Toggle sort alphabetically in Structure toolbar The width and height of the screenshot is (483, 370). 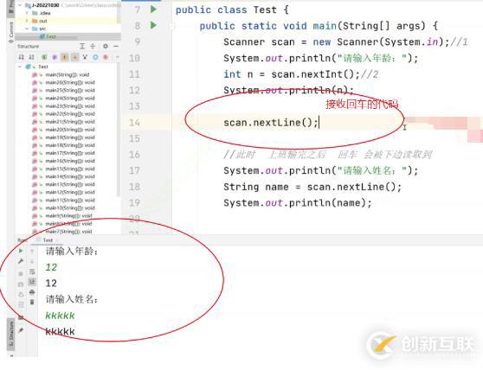click(31, 57)
